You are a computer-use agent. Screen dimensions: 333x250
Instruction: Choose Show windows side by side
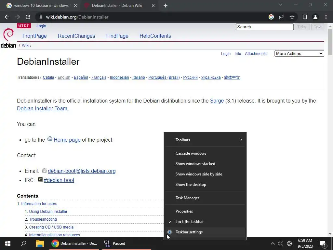click(x=206, y=174)
